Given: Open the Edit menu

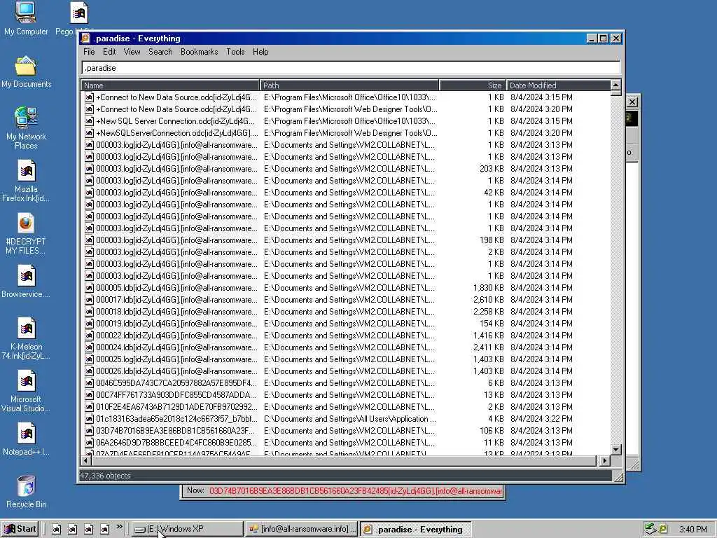Looking at the screenshot, I should pyautogui.click(x=109, y=52).
